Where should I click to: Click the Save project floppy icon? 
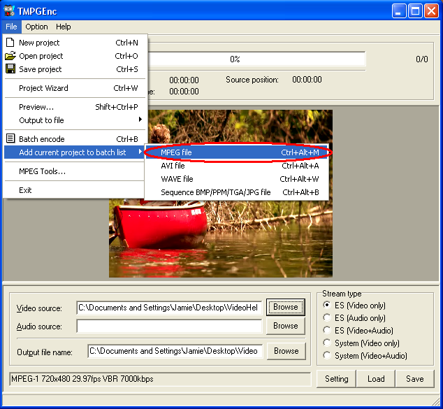[10, 69]
